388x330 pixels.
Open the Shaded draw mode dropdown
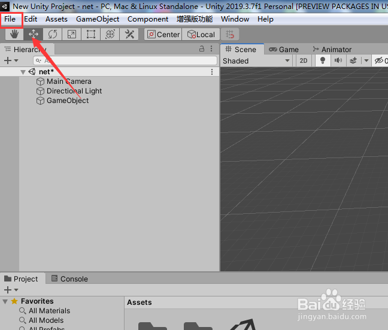point(256,60)
